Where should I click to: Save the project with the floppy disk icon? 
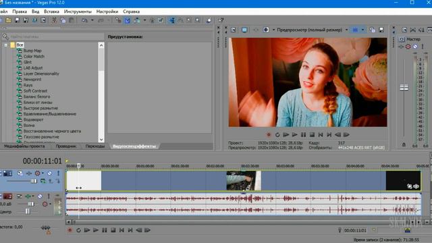(x=17, y=20)
